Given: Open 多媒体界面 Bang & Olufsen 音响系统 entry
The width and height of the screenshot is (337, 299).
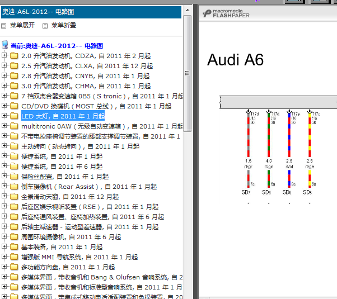Looking at the screenshot, I should pyautogui.click(x=102, y=277).
